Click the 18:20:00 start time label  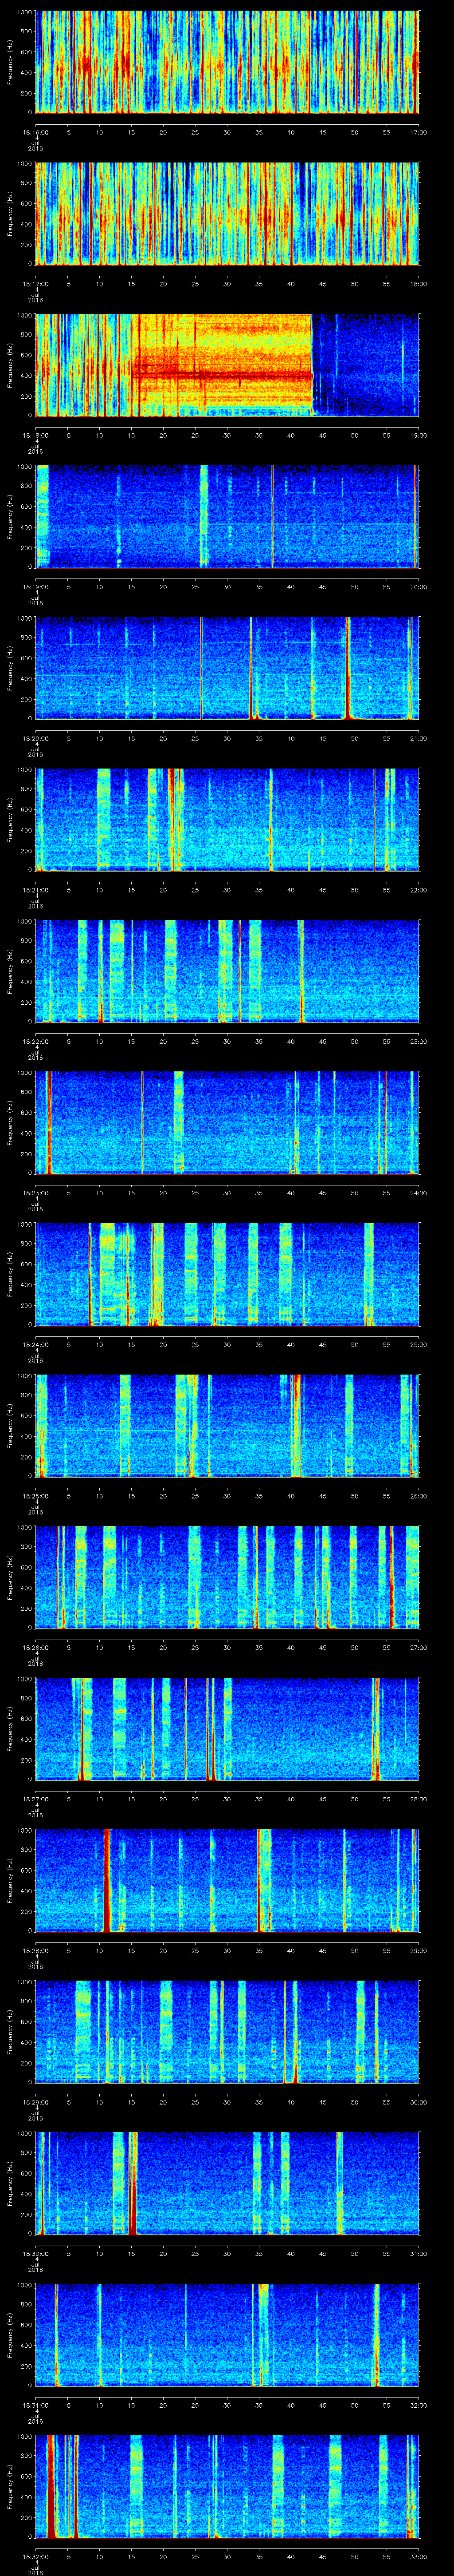tap(35, 738)
